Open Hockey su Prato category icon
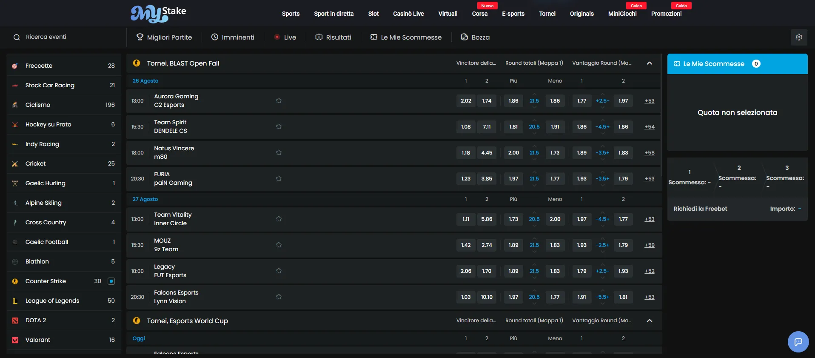 point(15,124)
